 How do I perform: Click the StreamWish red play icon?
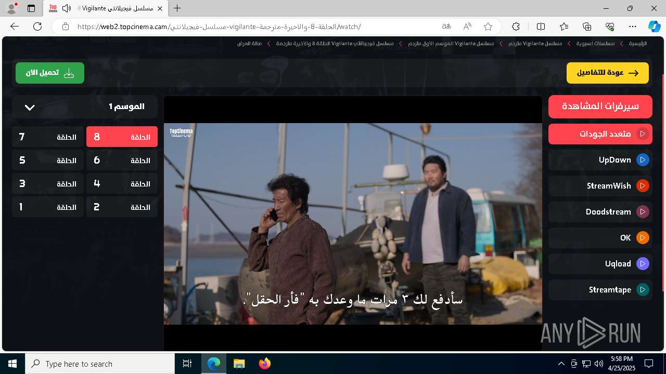pyautogui.click(x=643, y=186)
